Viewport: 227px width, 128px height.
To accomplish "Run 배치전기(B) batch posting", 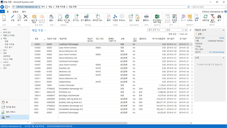I will tap(98, 18).
